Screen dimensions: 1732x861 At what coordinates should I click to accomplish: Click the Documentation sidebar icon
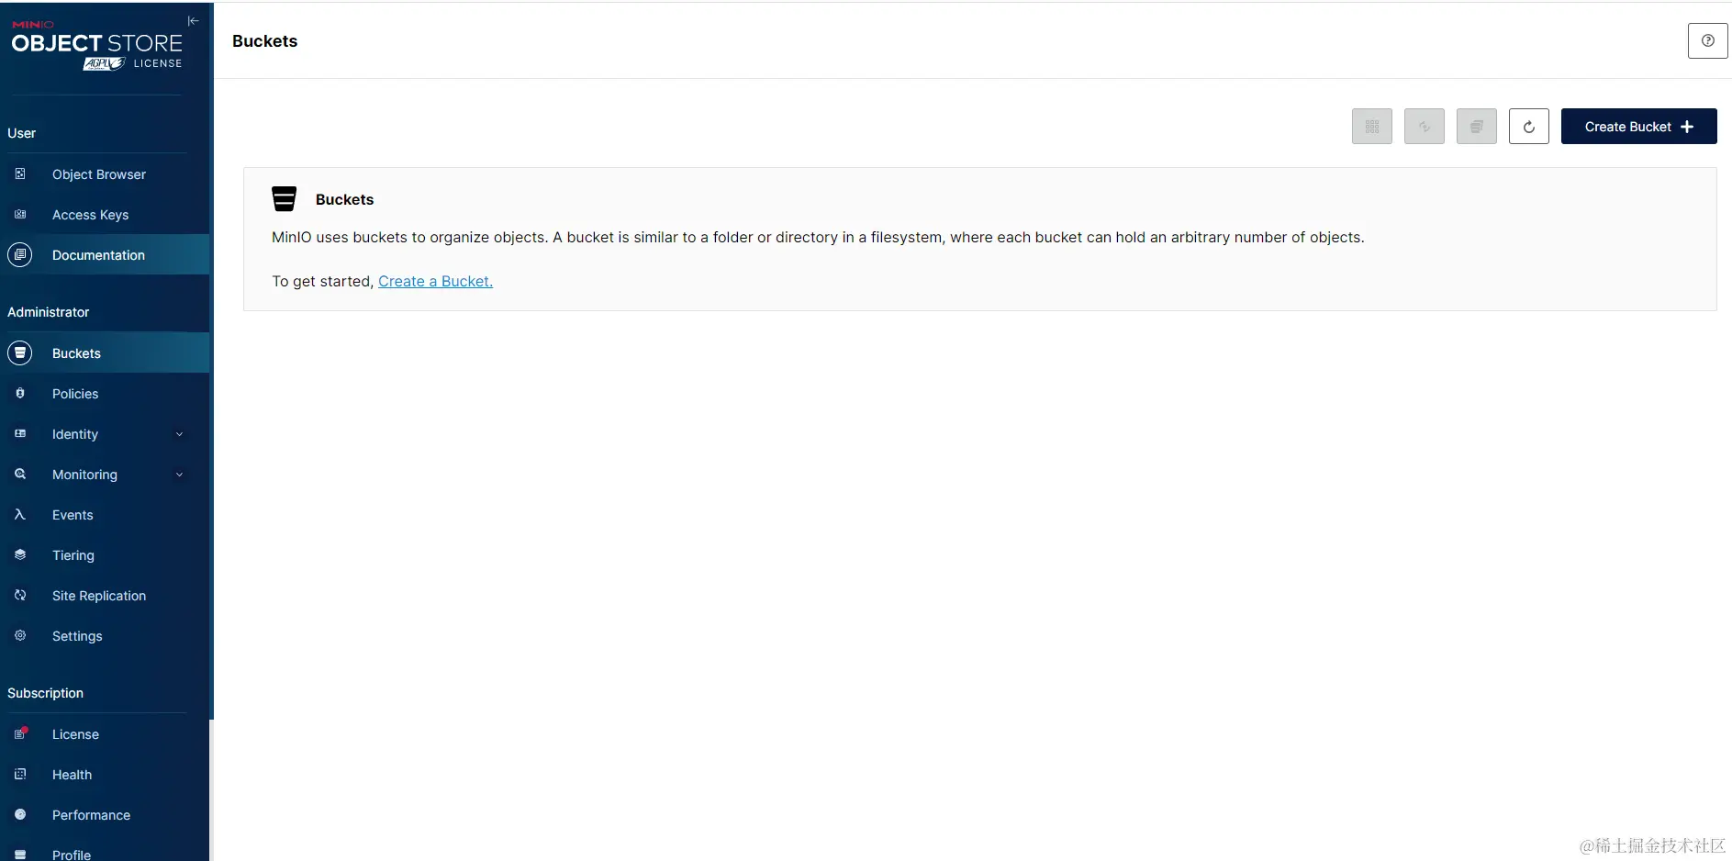pyautogui.click(x=20, y=254)
